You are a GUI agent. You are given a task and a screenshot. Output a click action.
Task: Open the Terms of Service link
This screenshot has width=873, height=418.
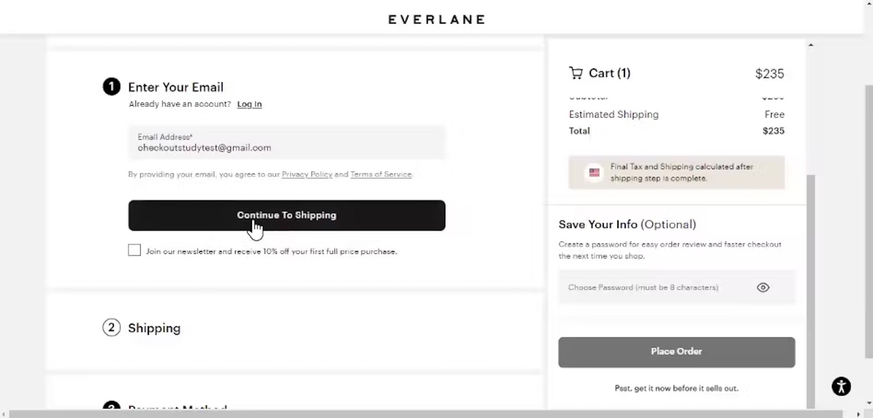point(381,175)
